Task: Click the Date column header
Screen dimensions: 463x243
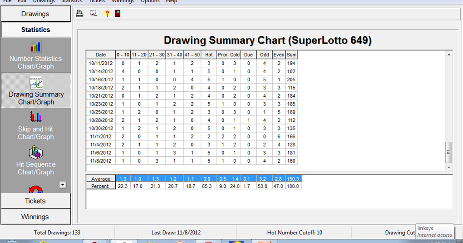Action: pos(101,55)
